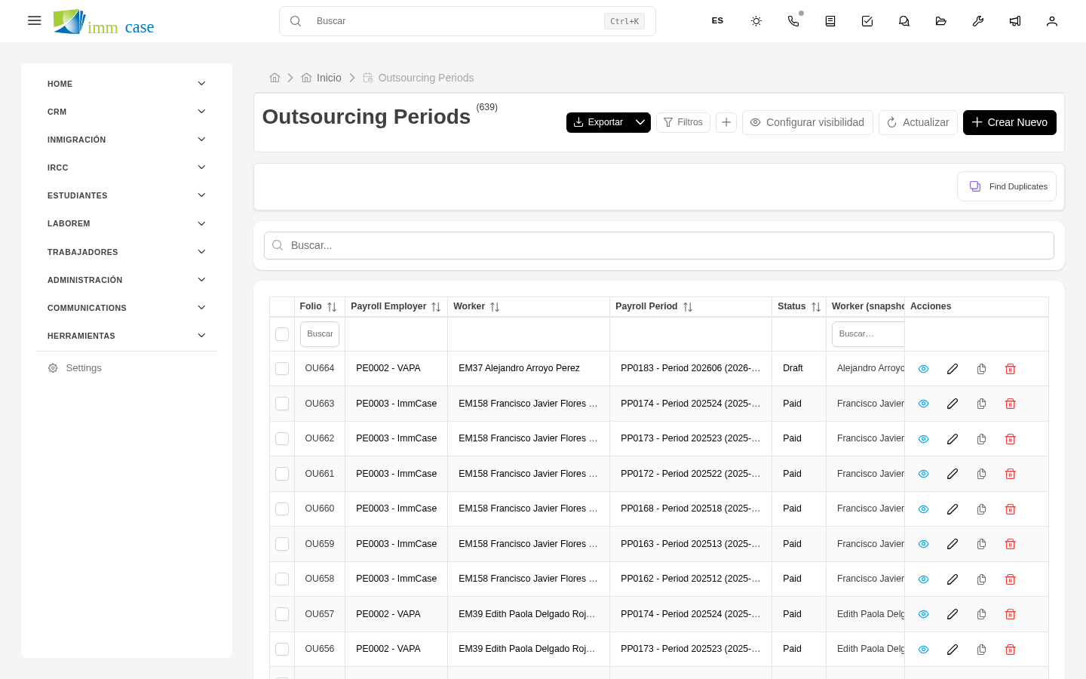This screenshot has width=1086, height=679.
Task: Sort by Status column arrows
Action: [x=816, y=307]
